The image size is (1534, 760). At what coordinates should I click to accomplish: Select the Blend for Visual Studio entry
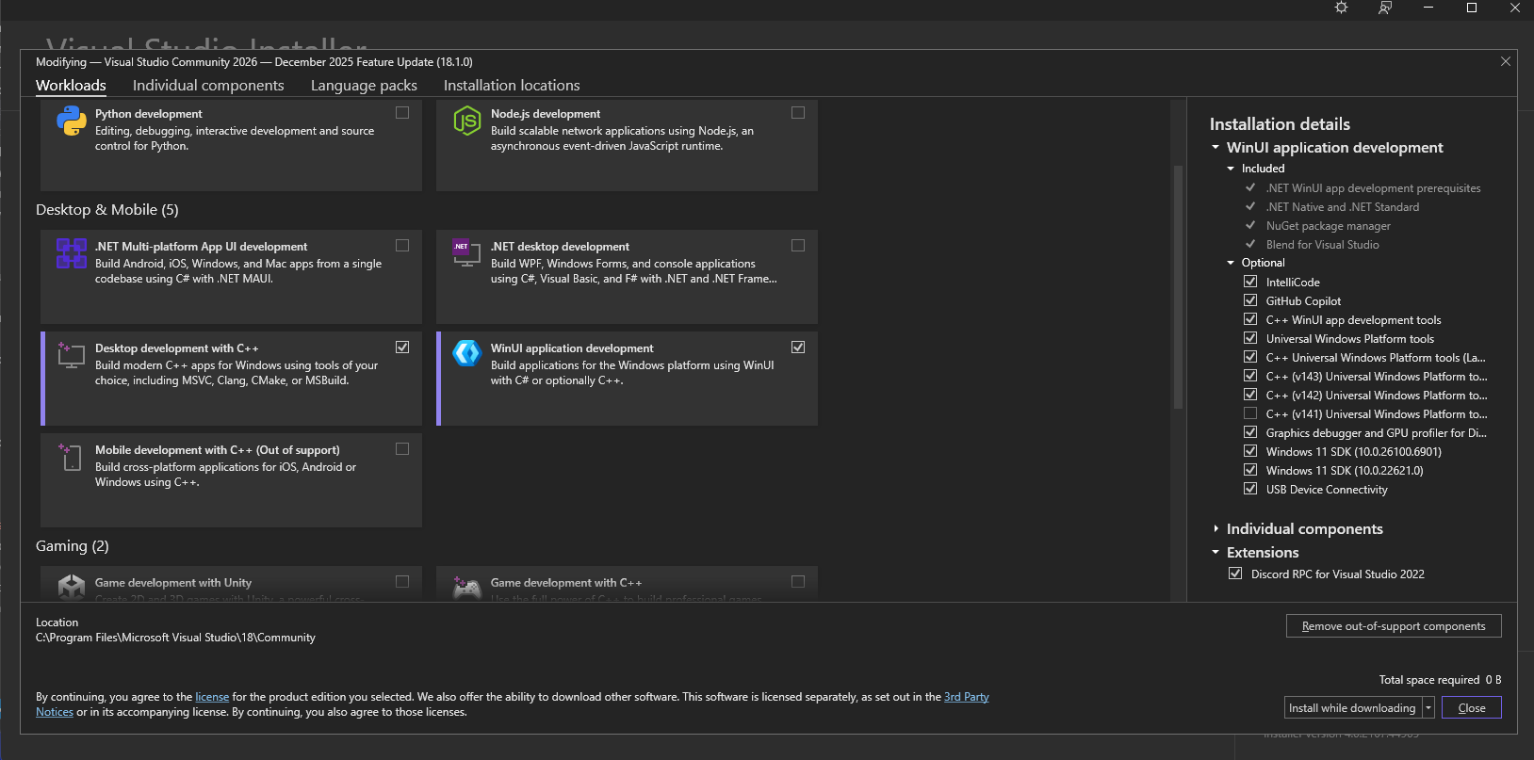[1322, 245]
